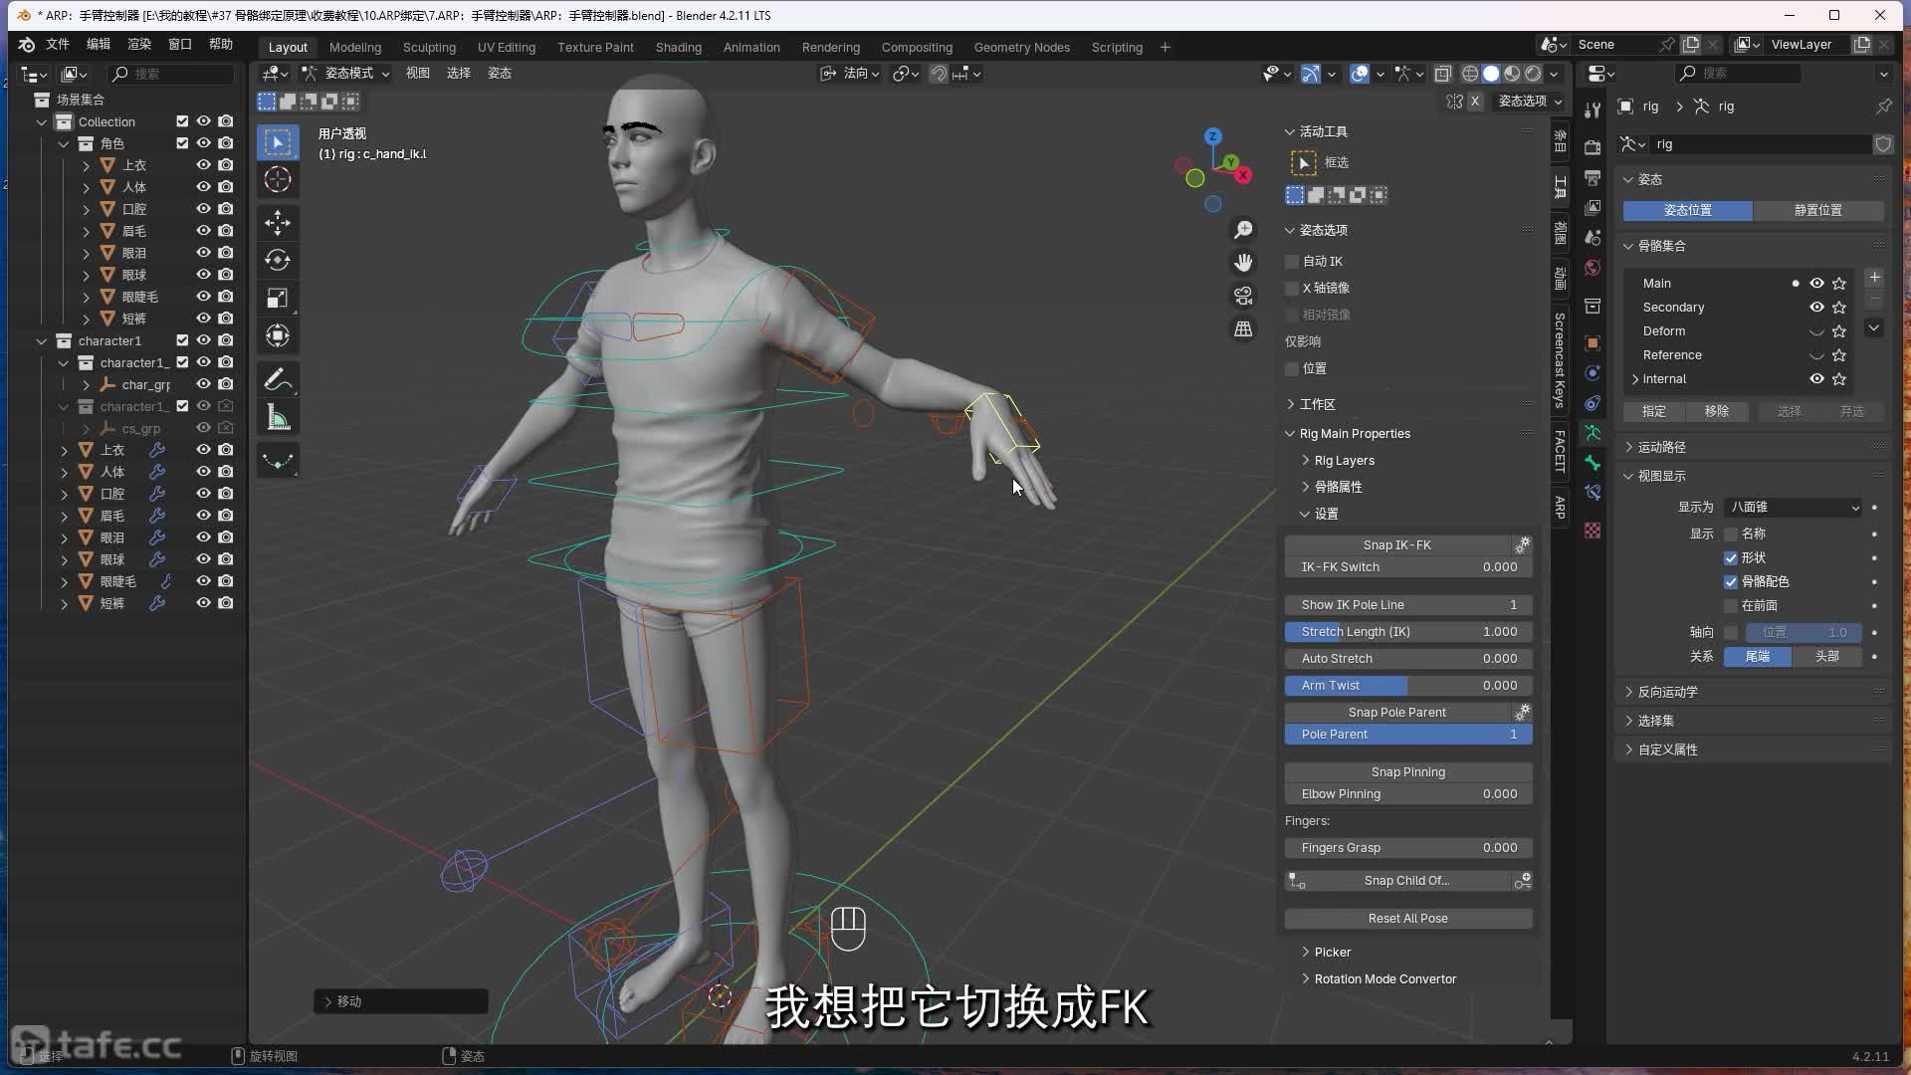Screen dimensions: 1911x1075
Task: Select the Rotate tool in toolbar
Action: coord(278,260)
